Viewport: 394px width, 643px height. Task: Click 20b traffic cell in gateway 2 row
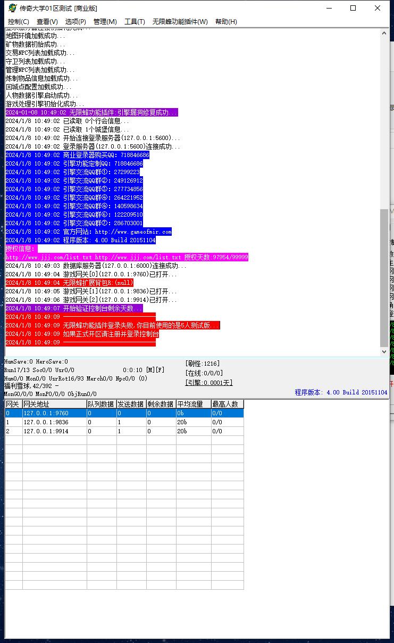pyautogui.click(x=194, y=431)
